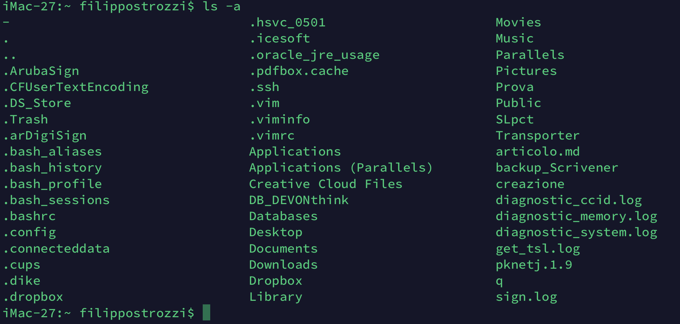Screen dimensions: 680x324
Task: Select the Creative Cloud Files entry
Action: (326, 184)
